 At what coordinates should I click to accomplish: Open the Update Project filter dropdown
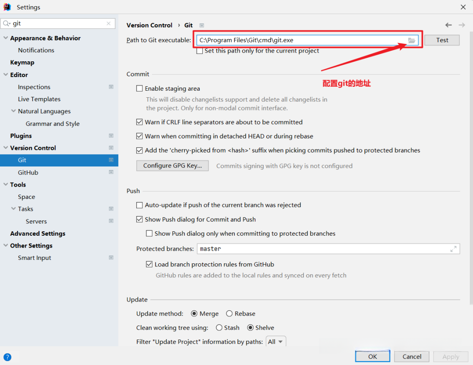click(276, 342)
